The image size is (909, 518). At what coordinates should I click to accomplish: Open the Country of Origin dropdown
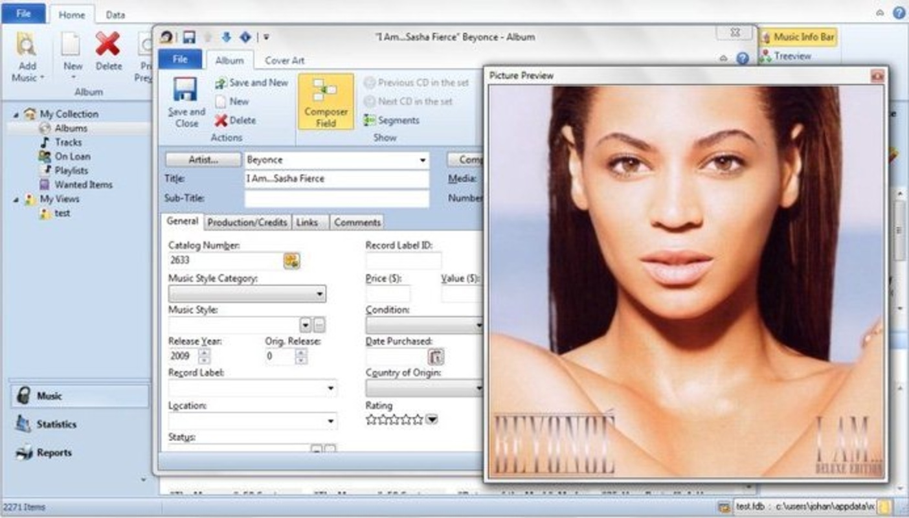[x=478, y=388]
